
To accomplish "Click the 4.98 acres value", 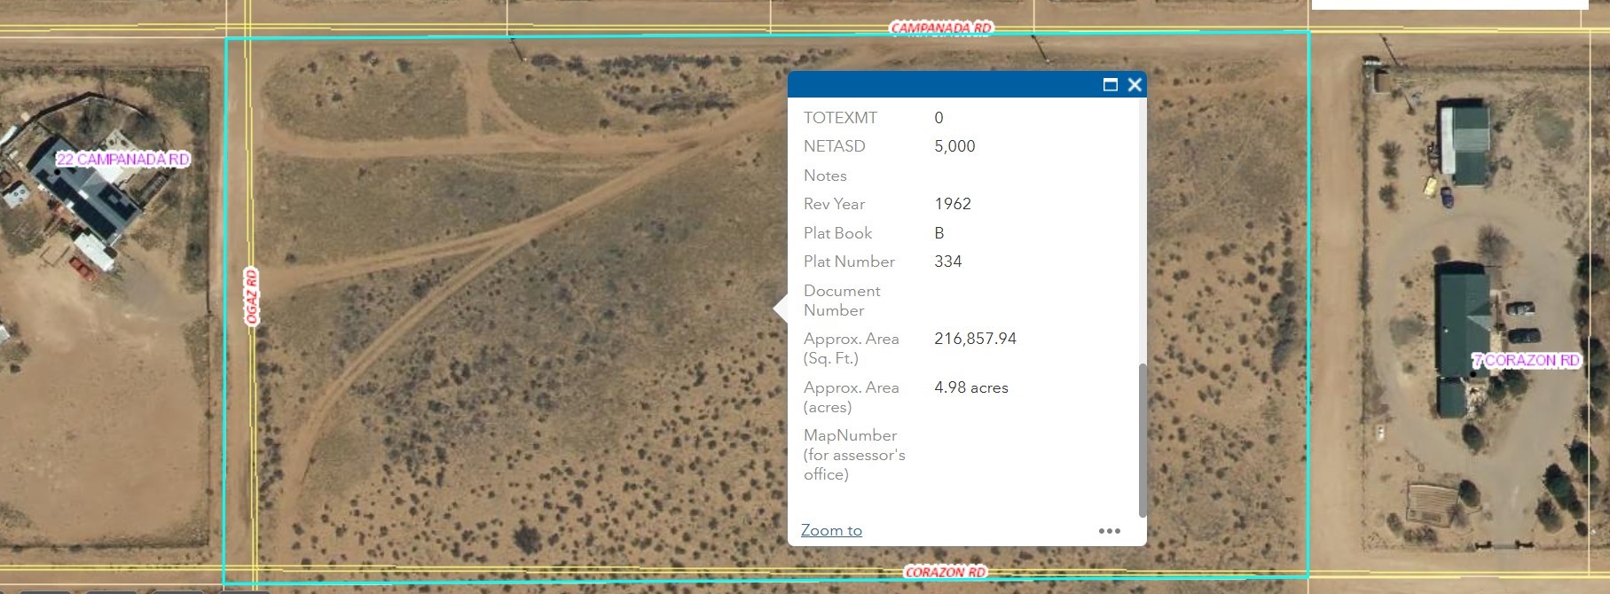I will (970, 387).
